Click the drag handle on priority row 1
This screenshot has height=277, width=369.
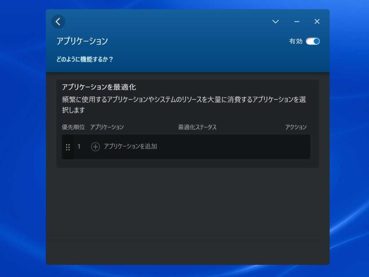point(68,147)
